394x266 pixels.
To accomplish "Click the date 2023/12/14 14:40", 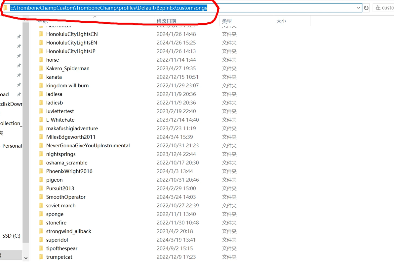I will [177, 120].
